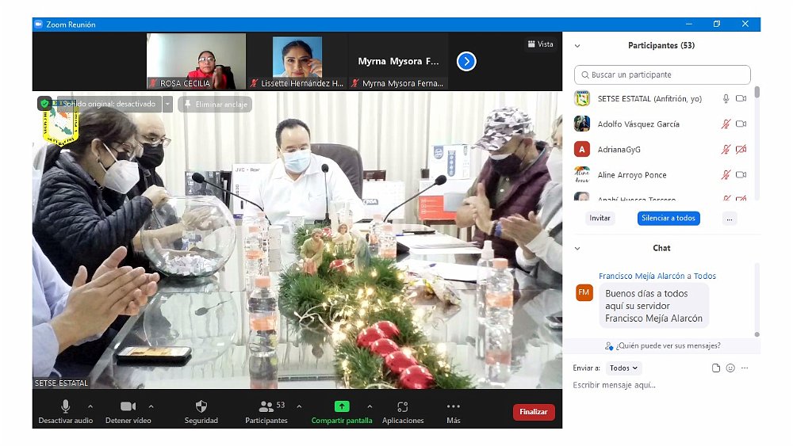793x446 pixels.
Task: Toggle Detener video camera
Action: tap(128, 406)
